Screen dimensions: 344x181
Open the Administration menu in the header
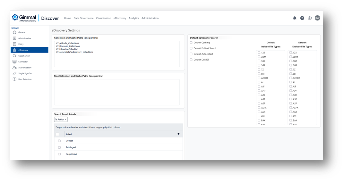[150, 18]
